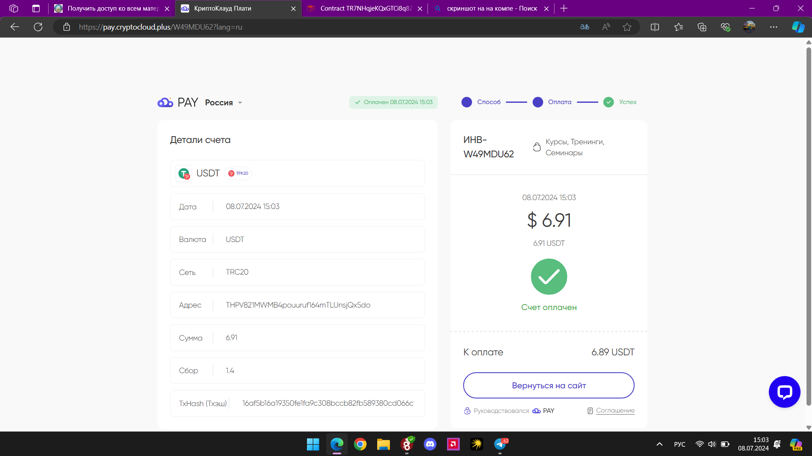Click the Сумма value 6.91
Viewport: 812px width, 456px height.
(x=231, y=338)
